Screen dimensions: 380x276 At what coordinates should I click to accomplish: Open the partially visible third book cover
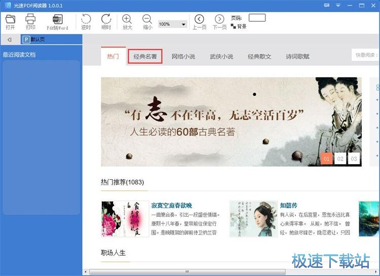click(x=369, y=219)
